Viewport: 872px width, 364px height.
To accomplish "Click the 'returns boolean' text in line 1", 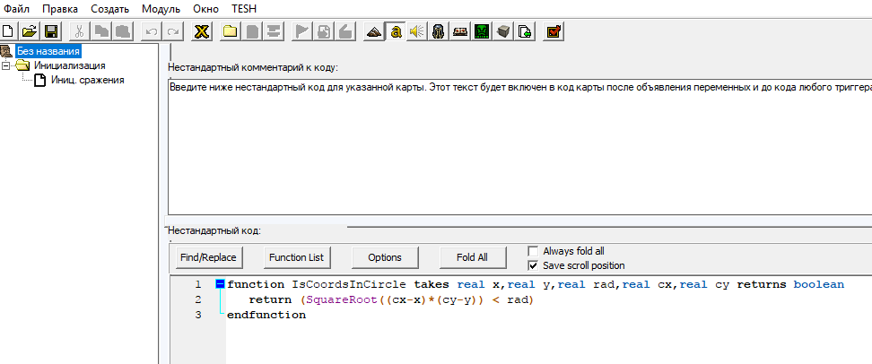I will point(790,284).
